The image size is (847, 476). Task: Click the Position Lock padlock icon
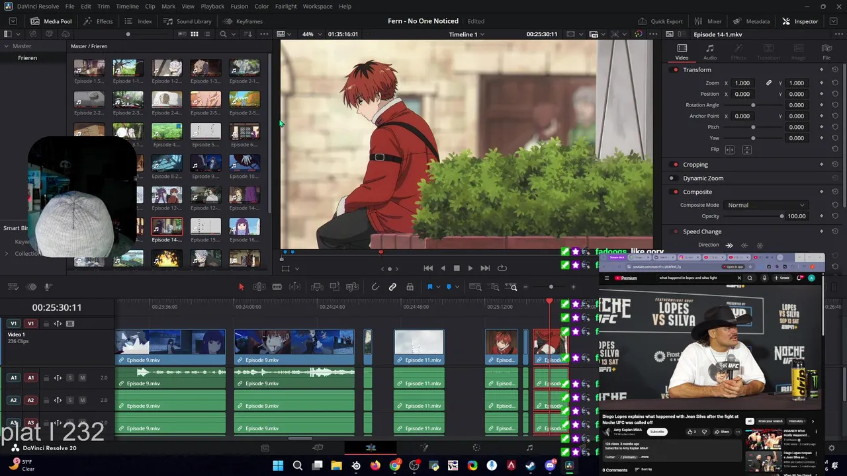click(410, 287)
